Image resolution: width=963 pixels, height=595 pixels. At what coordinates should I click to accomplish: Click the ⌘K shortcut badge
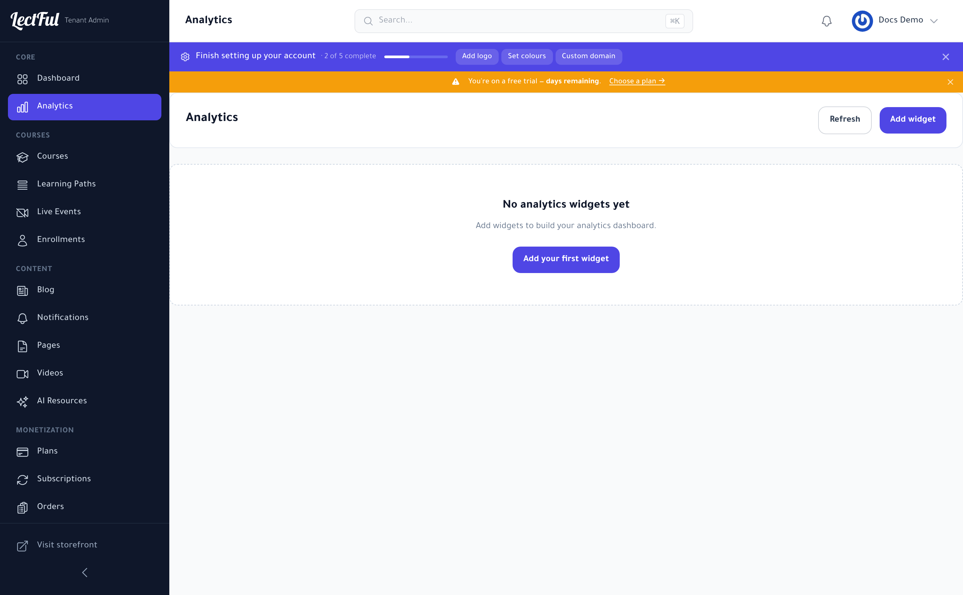pos(674,21)
